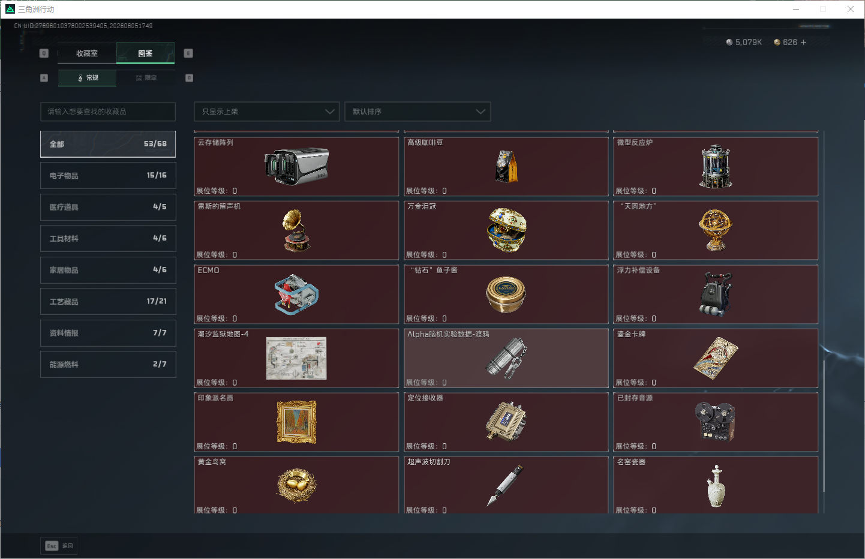Select the ECMO machine item icon
The height and width of the screenshot is (559, 865).
296,294
